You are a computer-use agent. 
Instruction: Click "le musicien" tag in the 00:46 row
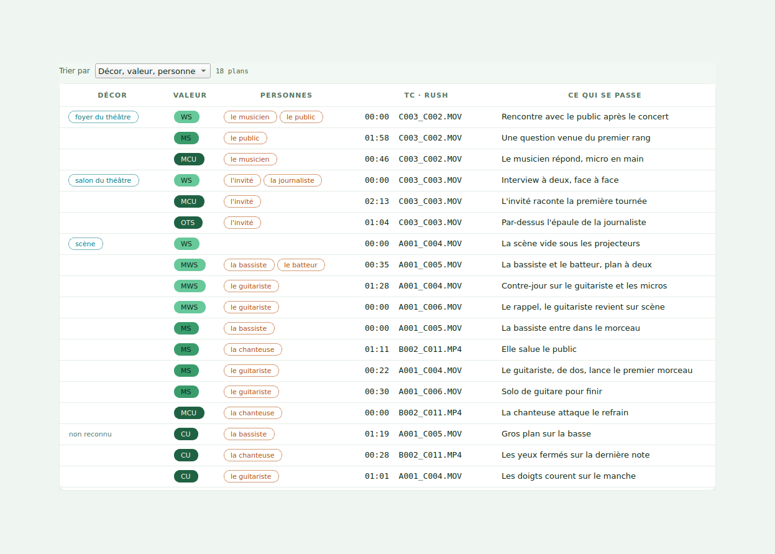click(250, 159)
